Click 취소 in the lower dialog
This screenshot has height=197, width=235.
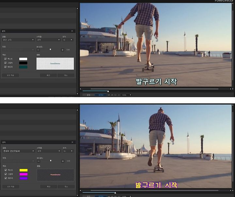point(66,187)
